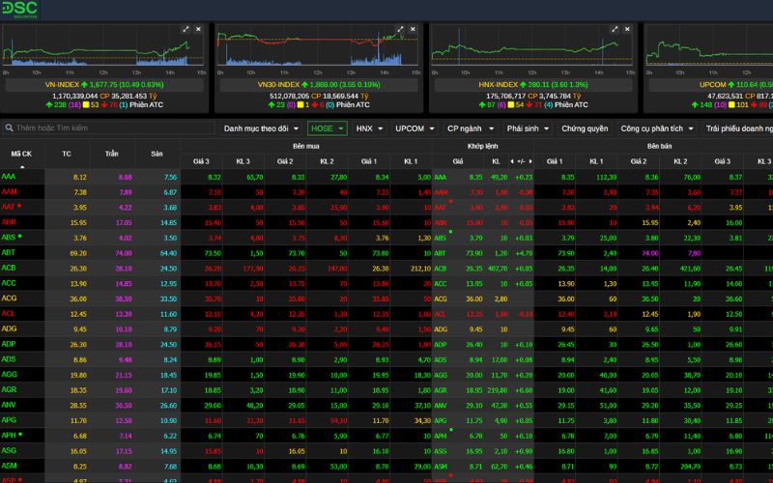Click the left arrow beside +/- column
773x483 pixels.
512,161
